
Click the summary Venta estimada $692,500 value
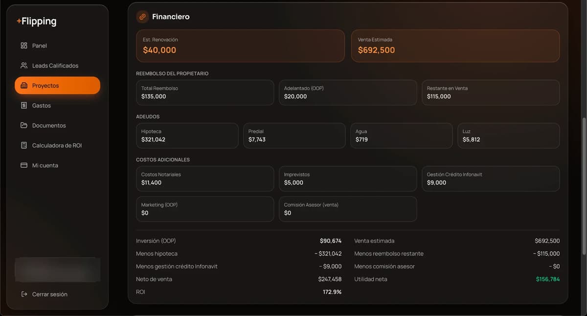[547, 241]
